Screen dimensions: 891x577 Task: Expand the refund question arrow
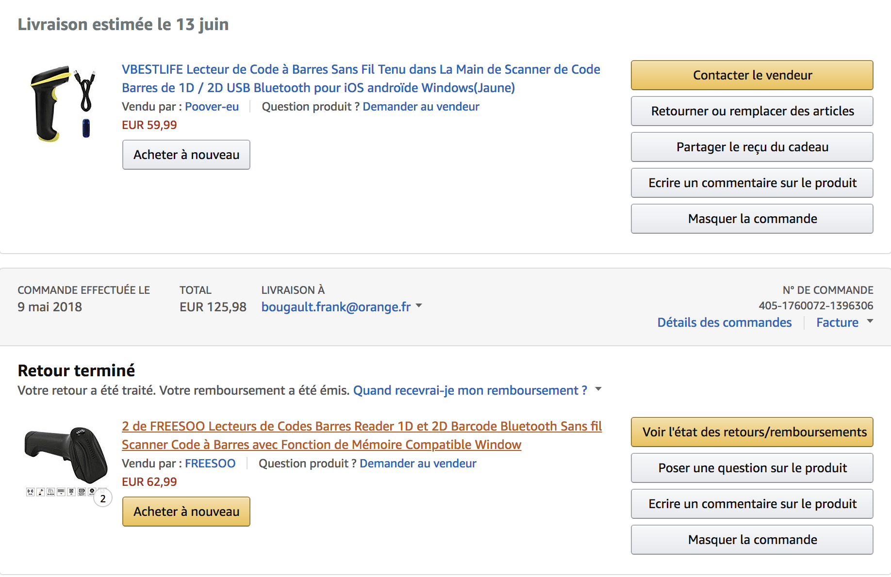598,389
